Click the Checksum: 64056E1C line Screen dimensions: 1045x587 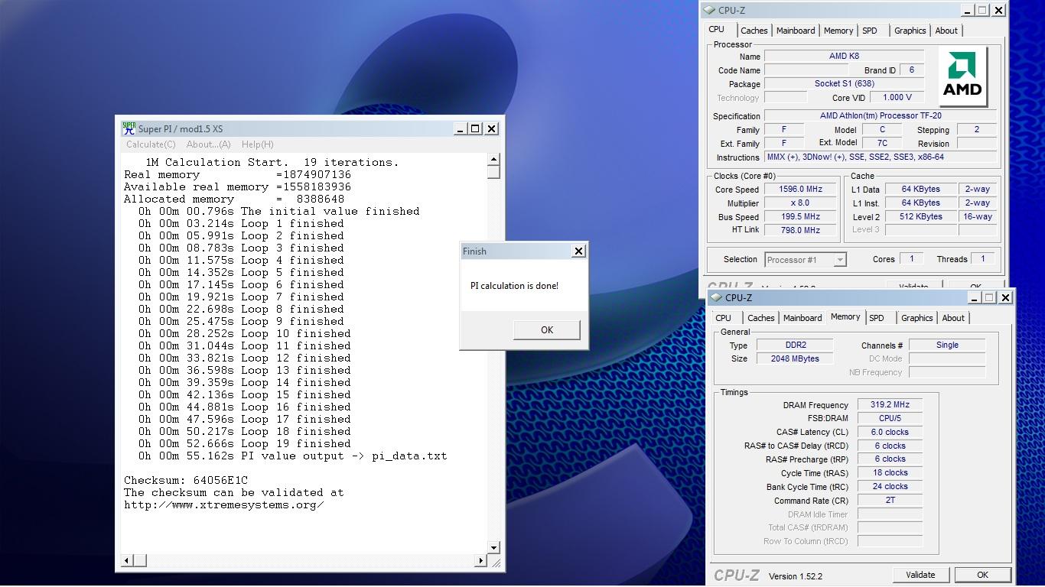186,480
